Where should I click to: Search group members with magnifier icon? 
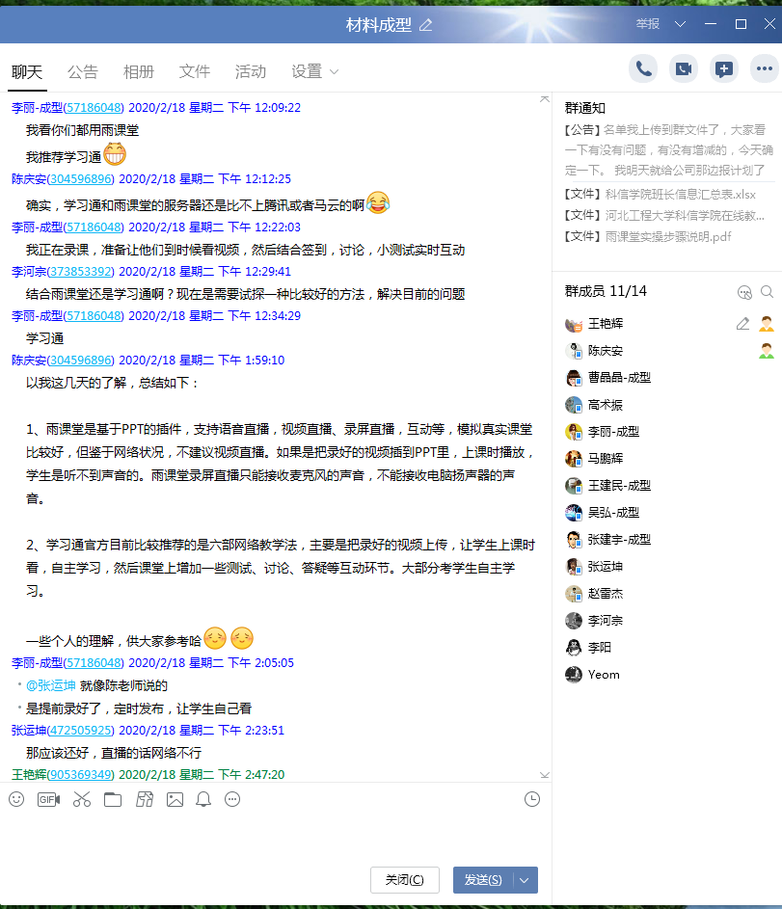tap(767, 292)
